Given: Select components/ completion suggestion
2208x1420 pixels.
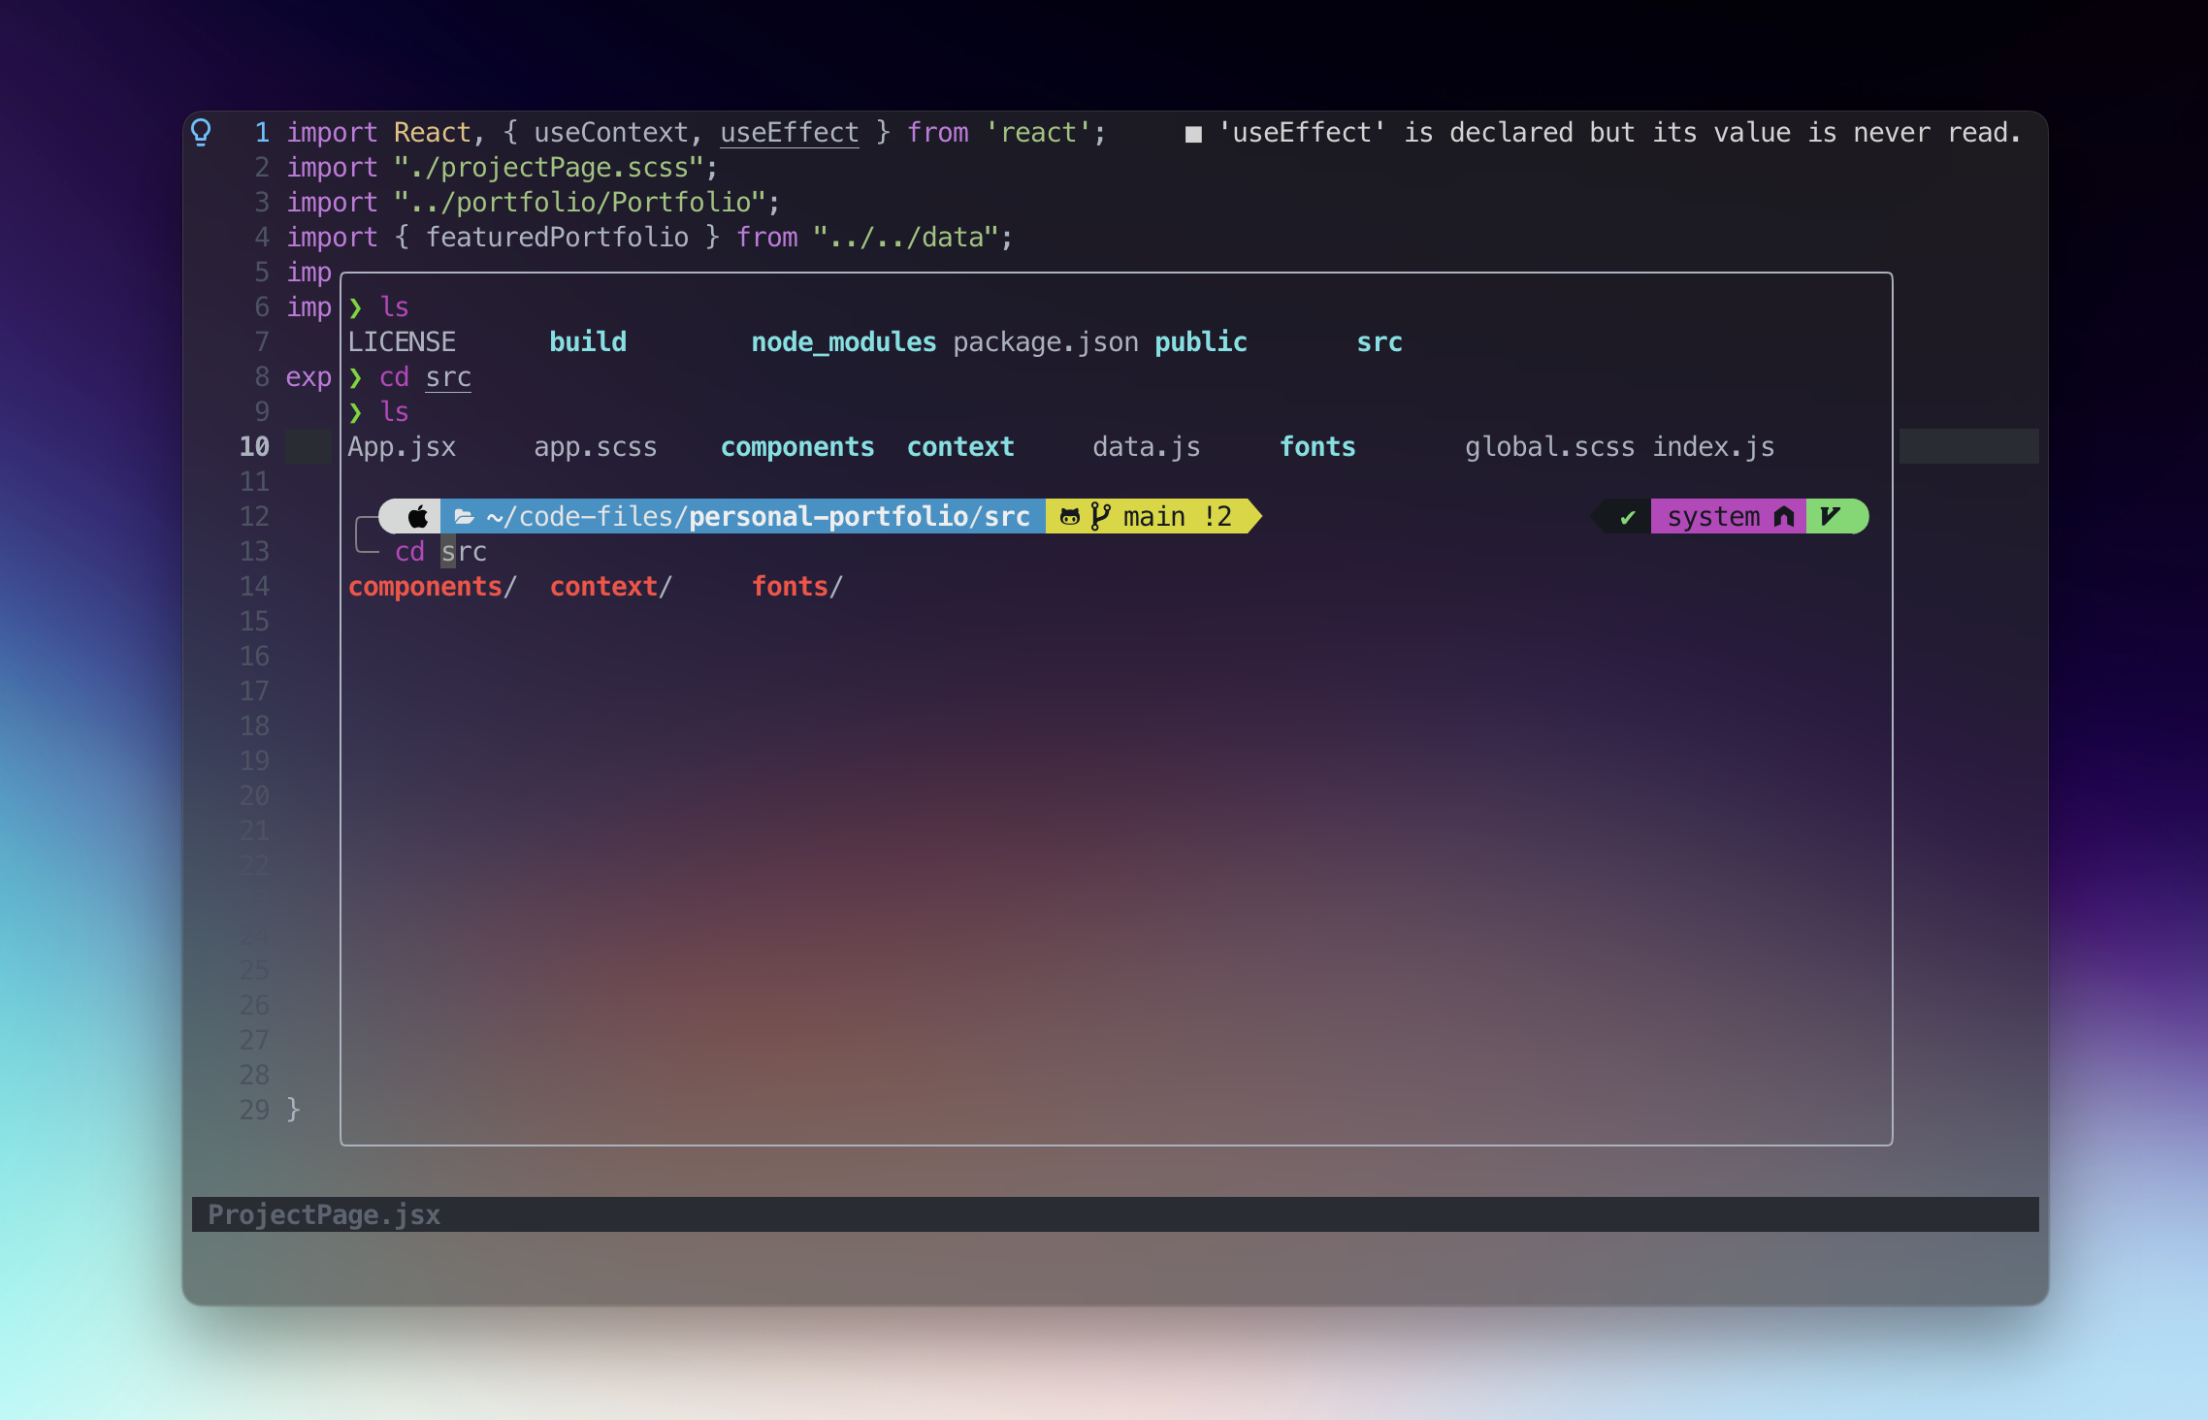Looking at the screenshot, I should [x=432, y=587].
